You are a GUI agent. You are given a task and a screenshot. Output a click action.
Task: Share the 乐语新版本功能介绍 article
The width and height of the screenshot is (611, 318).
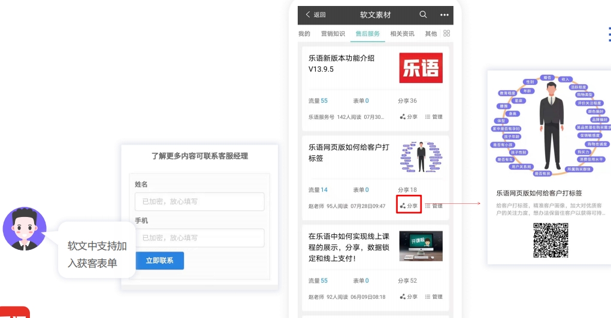[409, 117]
